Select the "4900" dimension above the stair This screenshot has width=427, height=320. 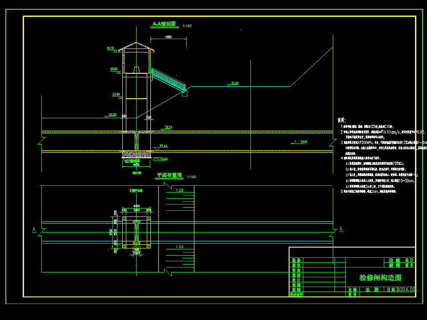(x=169, y=37)
